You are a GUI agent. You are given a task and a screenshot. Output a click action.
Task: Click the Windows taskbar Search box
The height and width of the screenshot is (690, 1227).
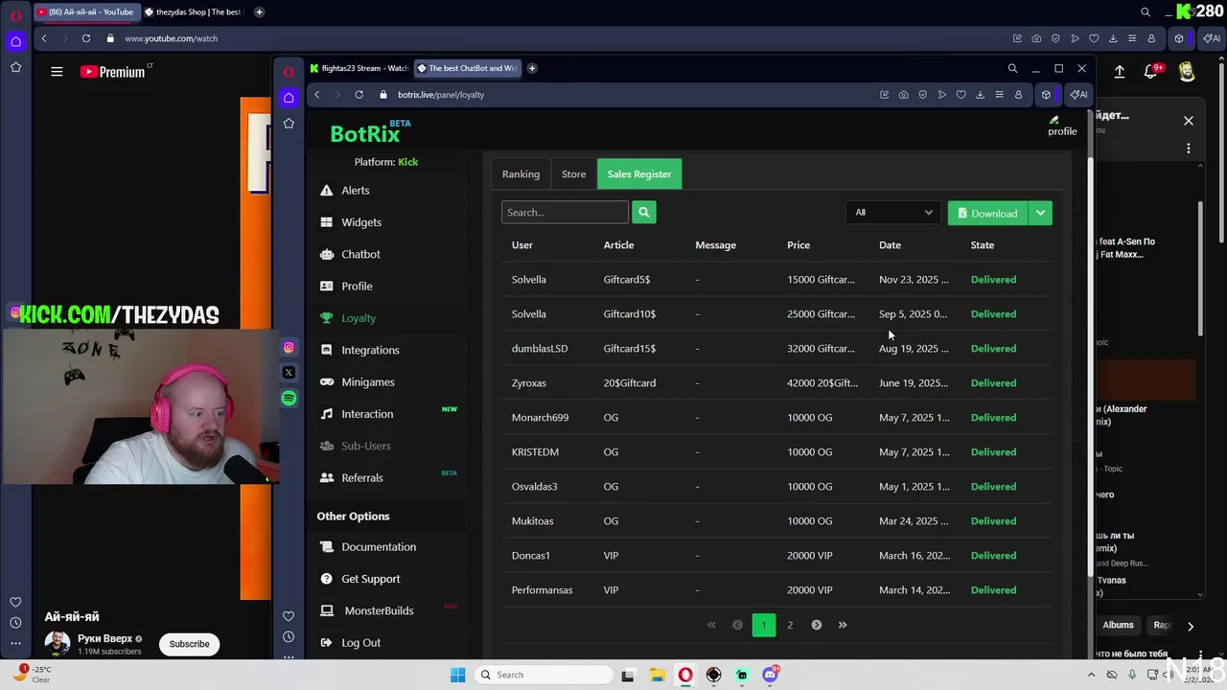pos(544,675)
